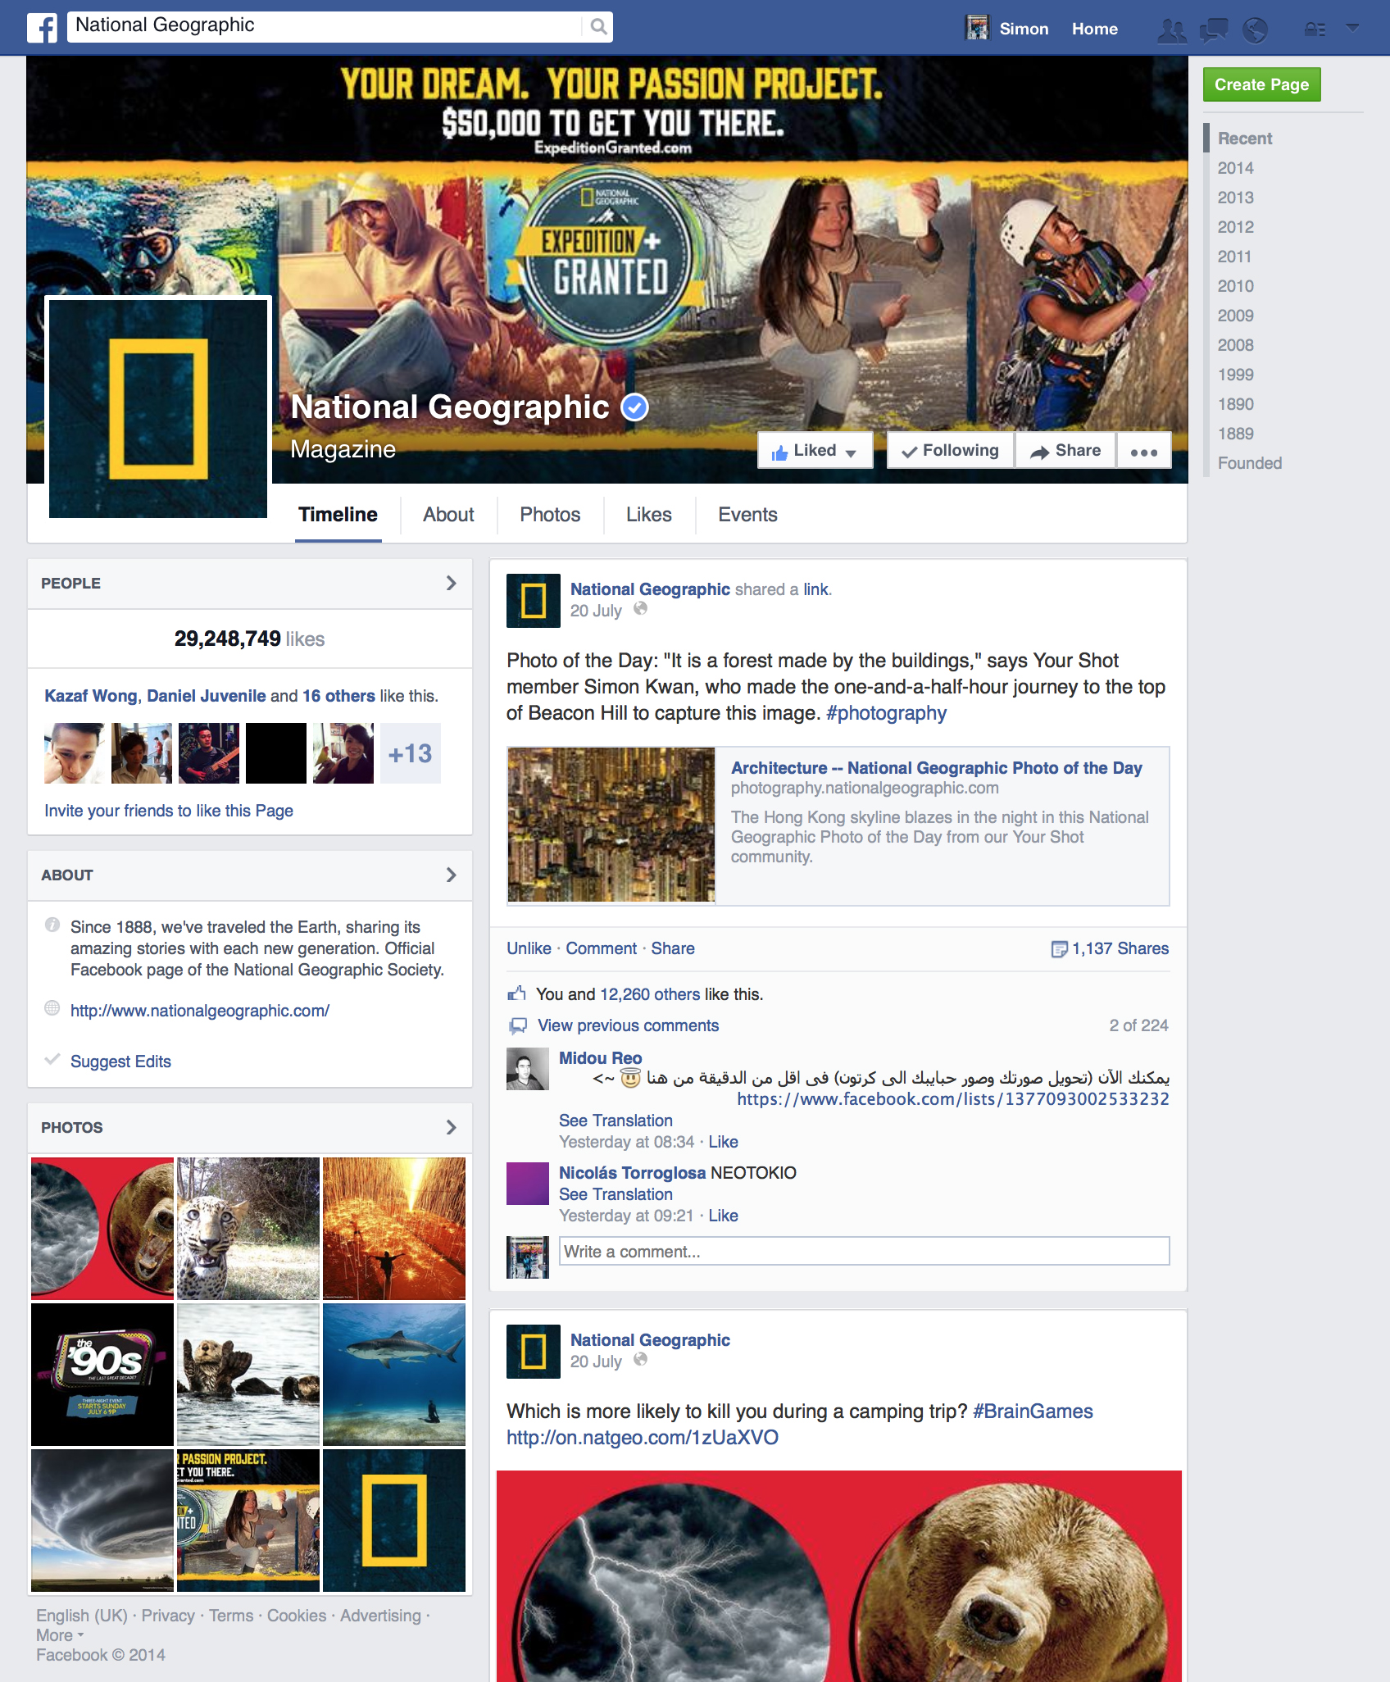Open the 1,137 Shares link
Image resolution: width=1390 pixels, height=1682 pixels.
point(1120,948)
